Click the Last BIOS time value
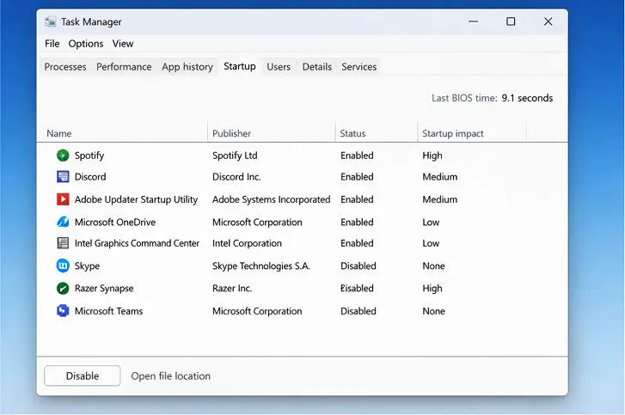Screen dimensions: 625x415 click(x=527, y=98)
